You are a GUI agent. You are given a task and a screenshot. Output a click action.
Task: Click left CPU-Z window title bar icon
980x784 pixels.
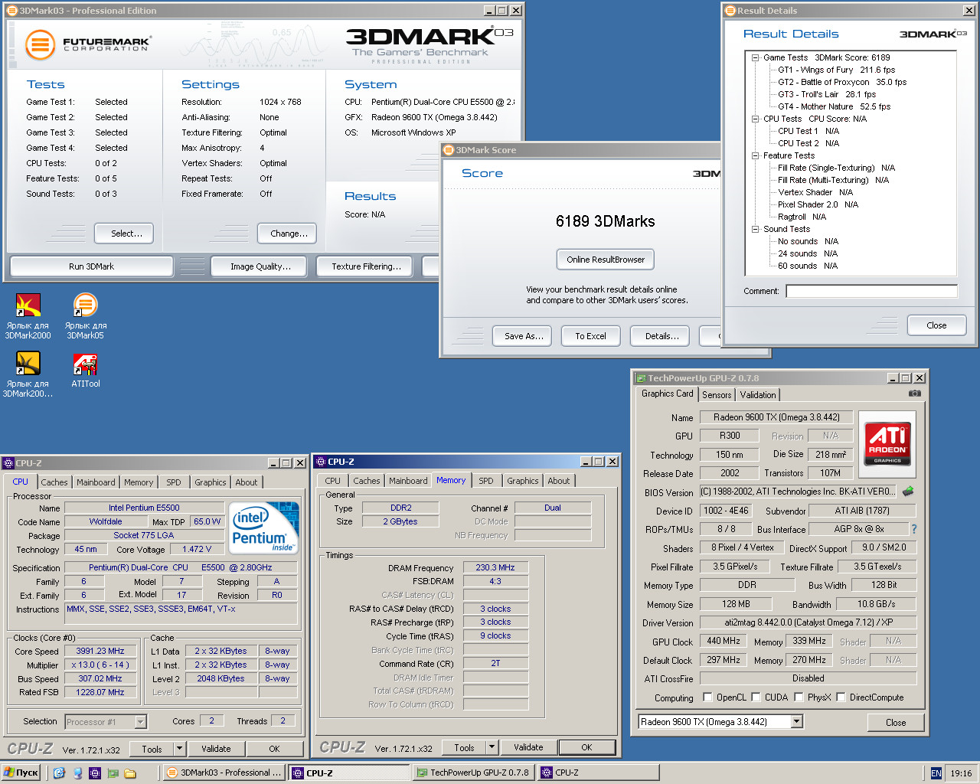point(8,463)
